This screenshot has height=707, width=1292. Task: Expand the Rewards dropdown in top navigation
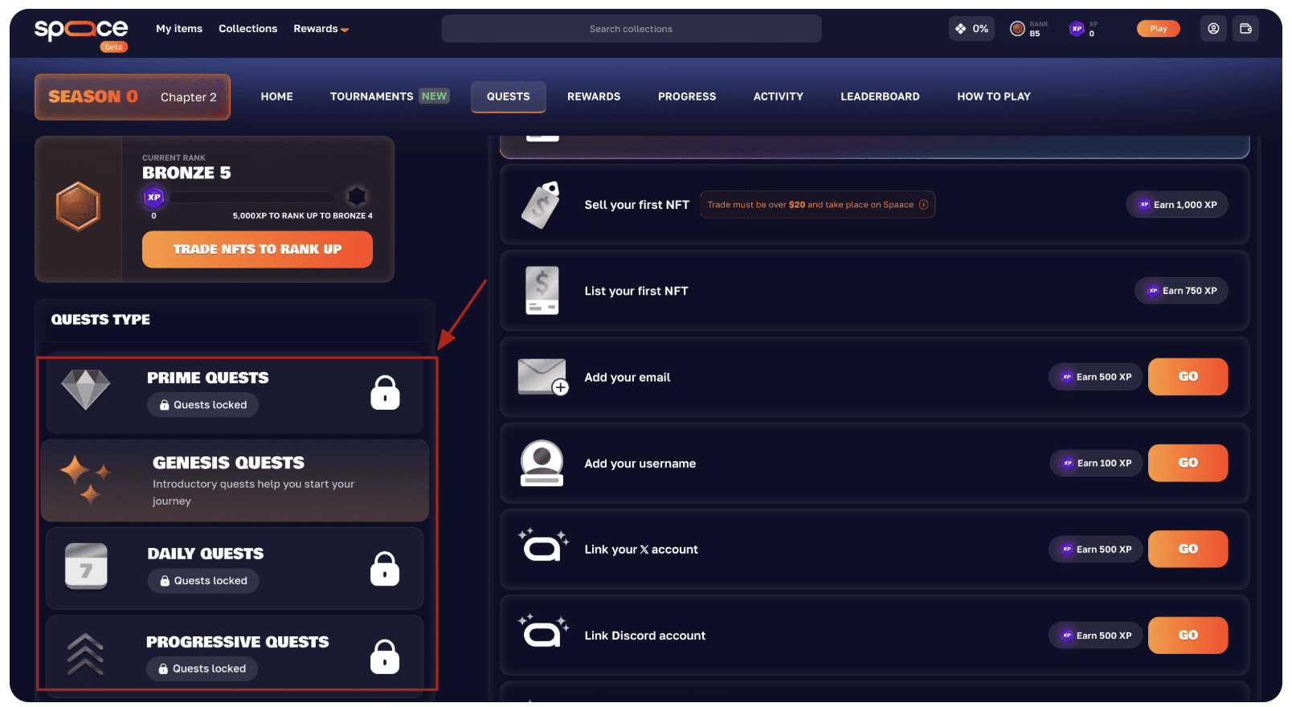pyautogui.click(x=321, y=29)
